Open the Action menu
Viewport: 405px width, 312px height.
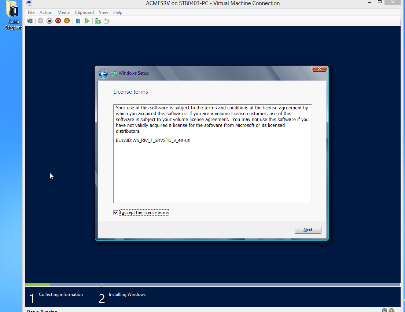pyautogui.click(x=46, y=12)
